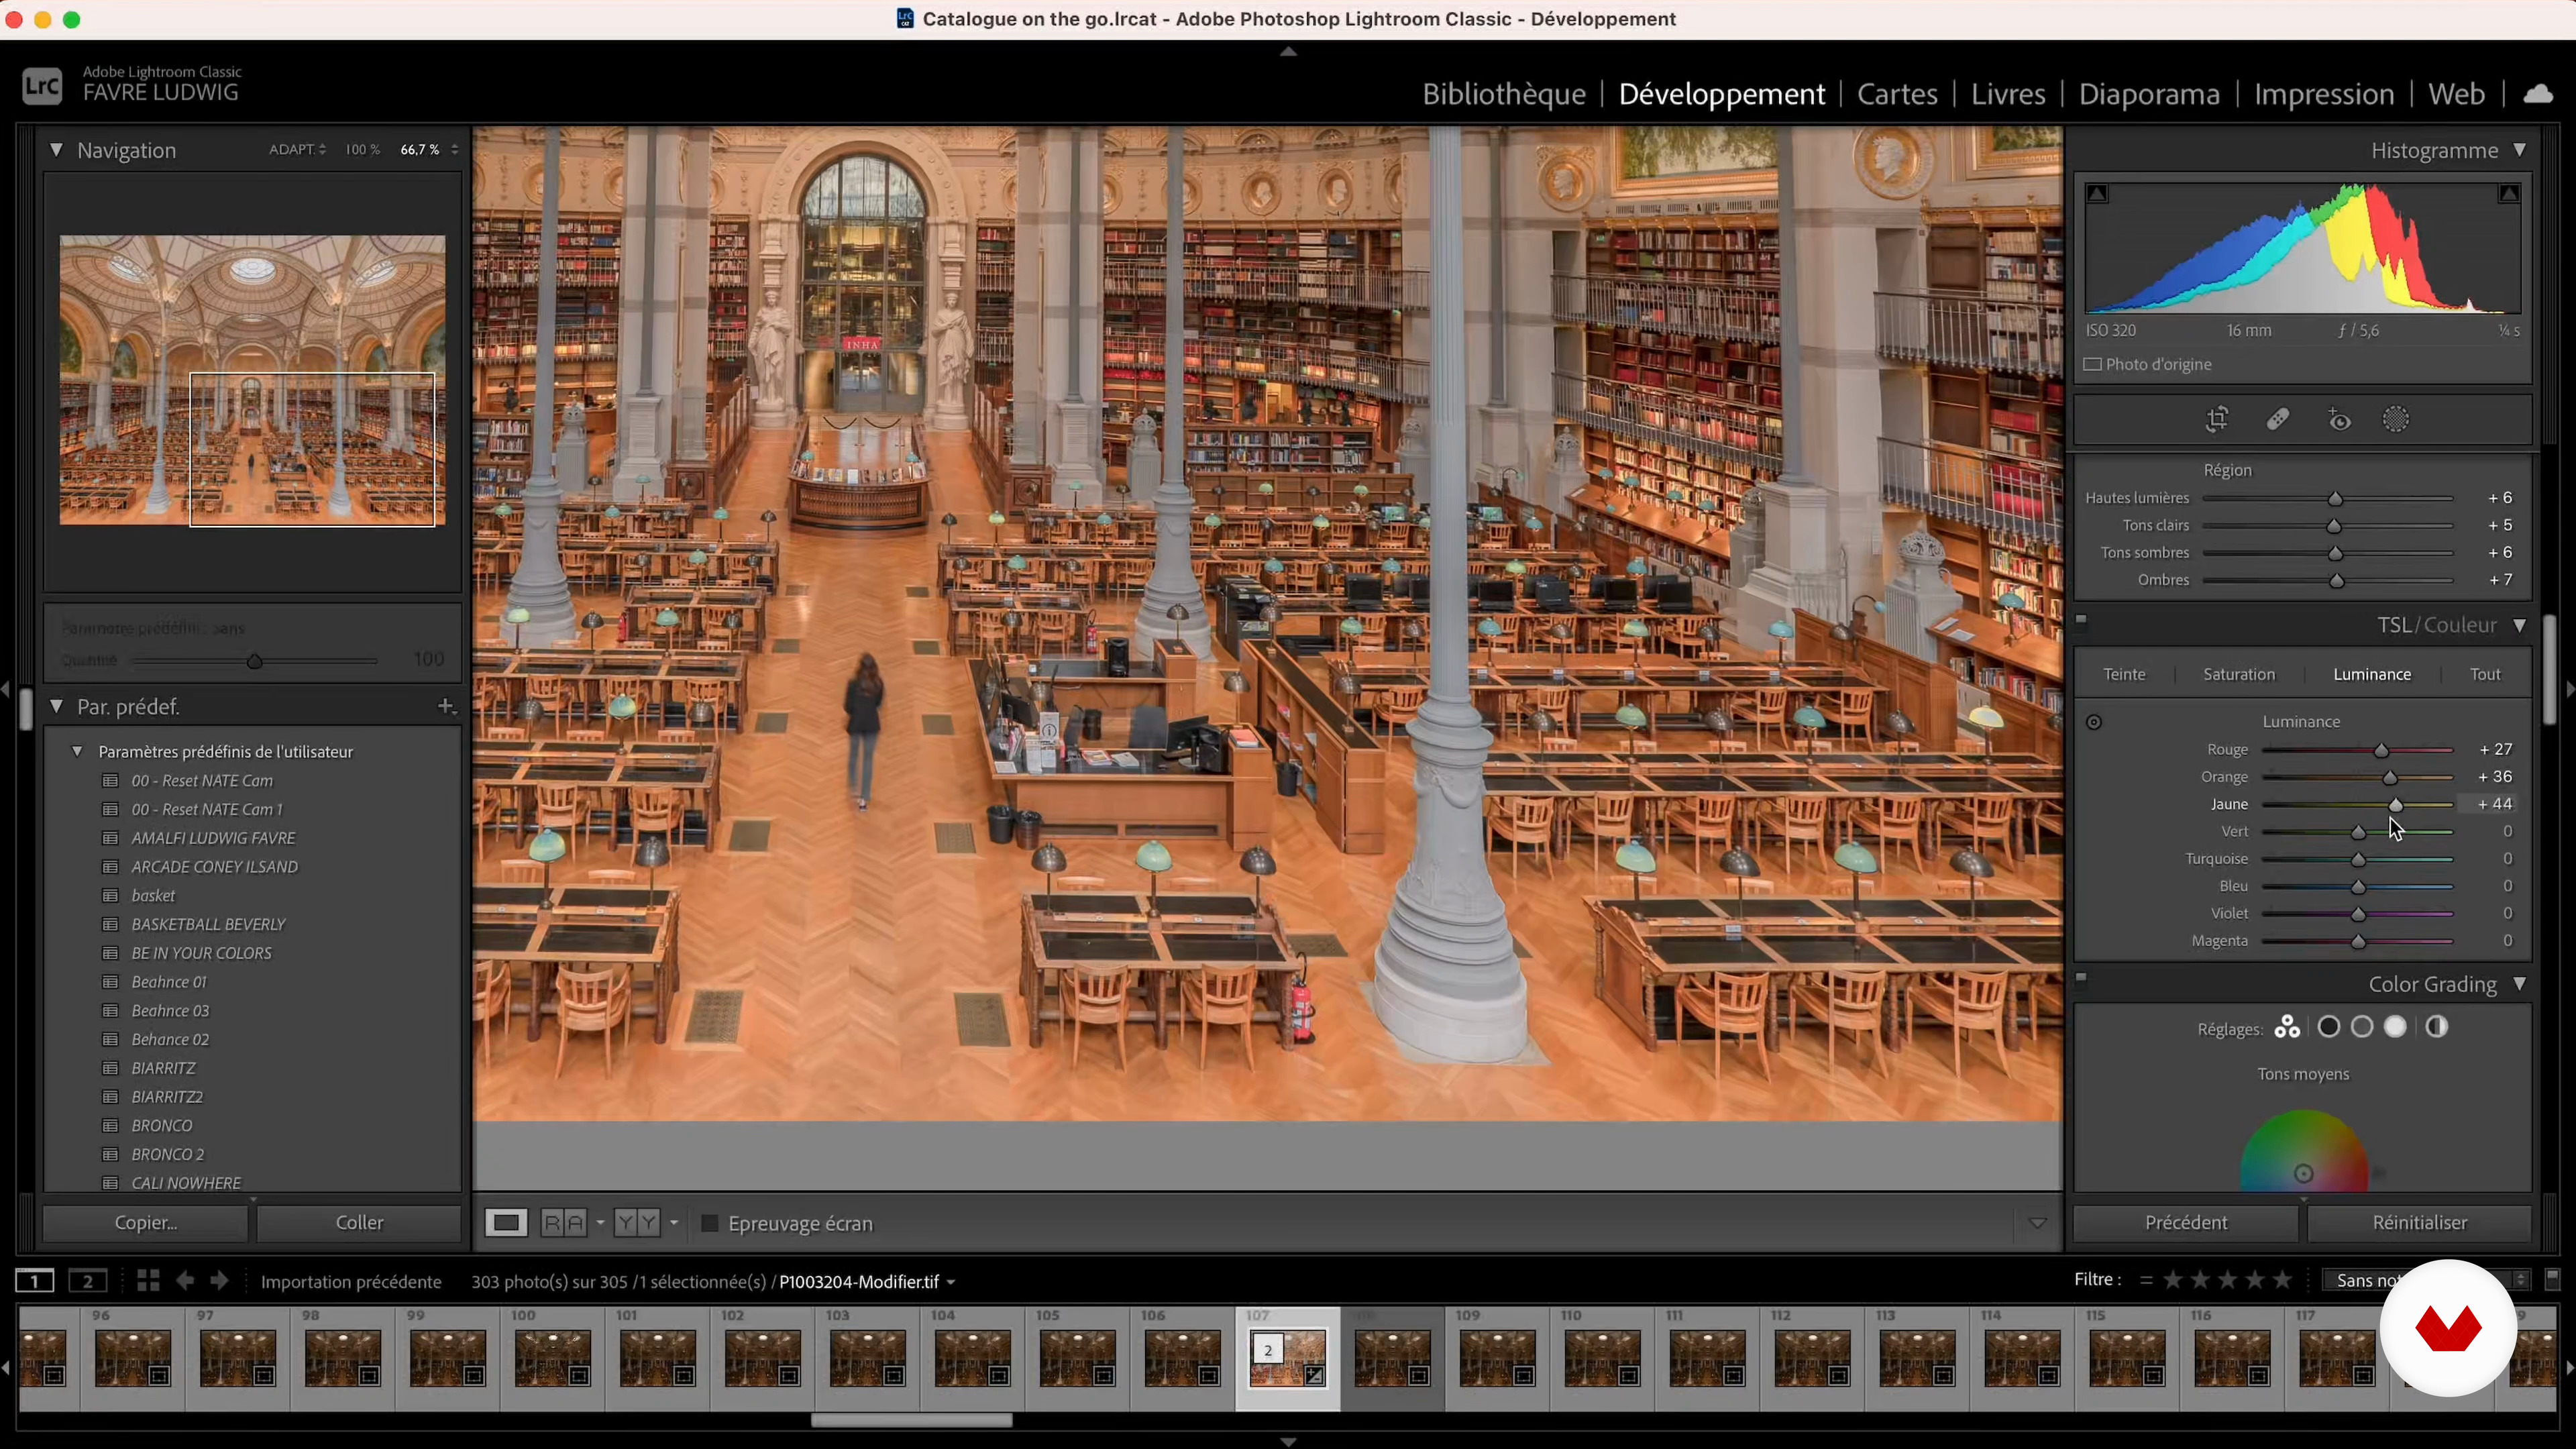The height and width of the screenshot is (1449, 2576).
Task: Toggle the TSL/Couleur panel on/off switch
Action: (2082, 620)
